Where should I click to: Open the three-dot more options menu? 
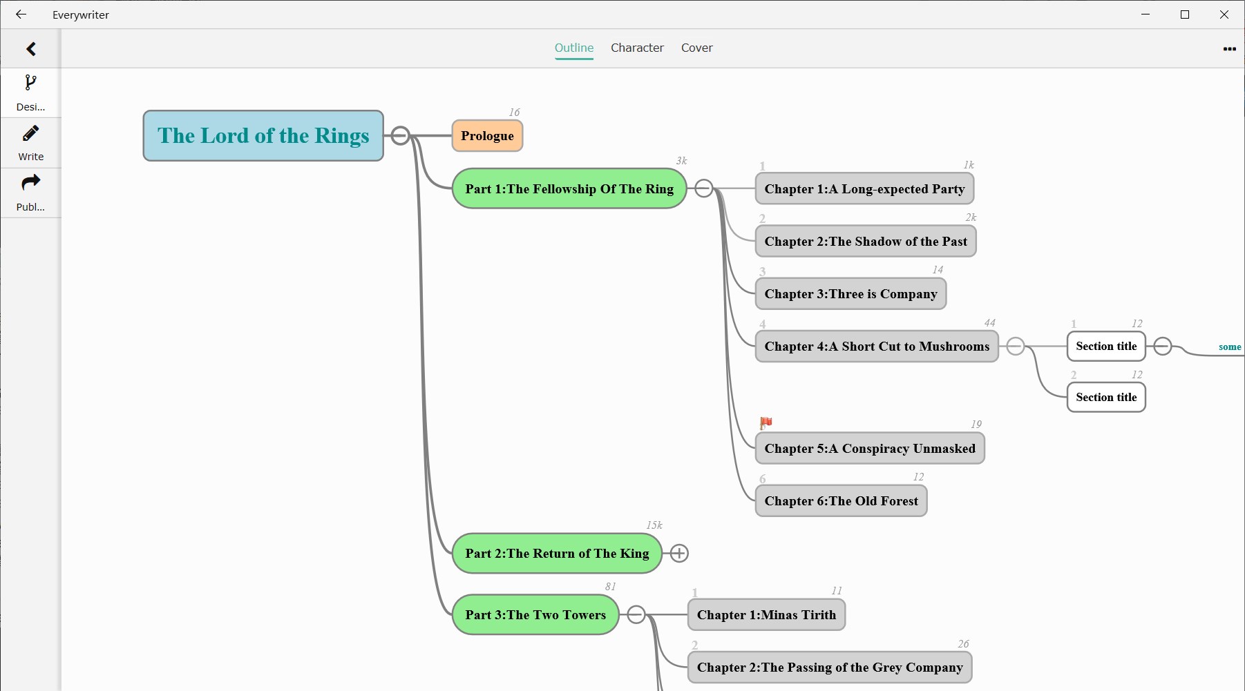[1229, 49]
